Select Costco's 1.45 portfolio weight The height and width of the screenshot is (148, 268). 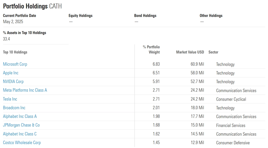157,143
